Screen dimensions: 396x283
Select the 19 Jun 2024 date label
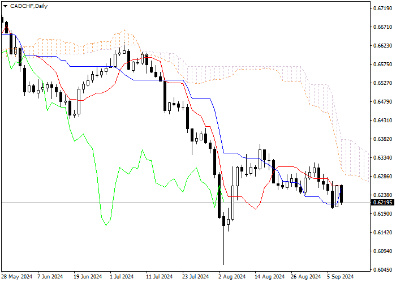click(88, 277)
